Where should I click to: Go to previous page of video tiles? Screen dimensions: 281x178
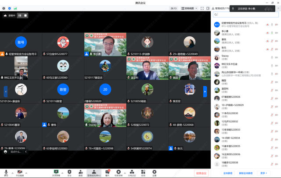point(6,91)
